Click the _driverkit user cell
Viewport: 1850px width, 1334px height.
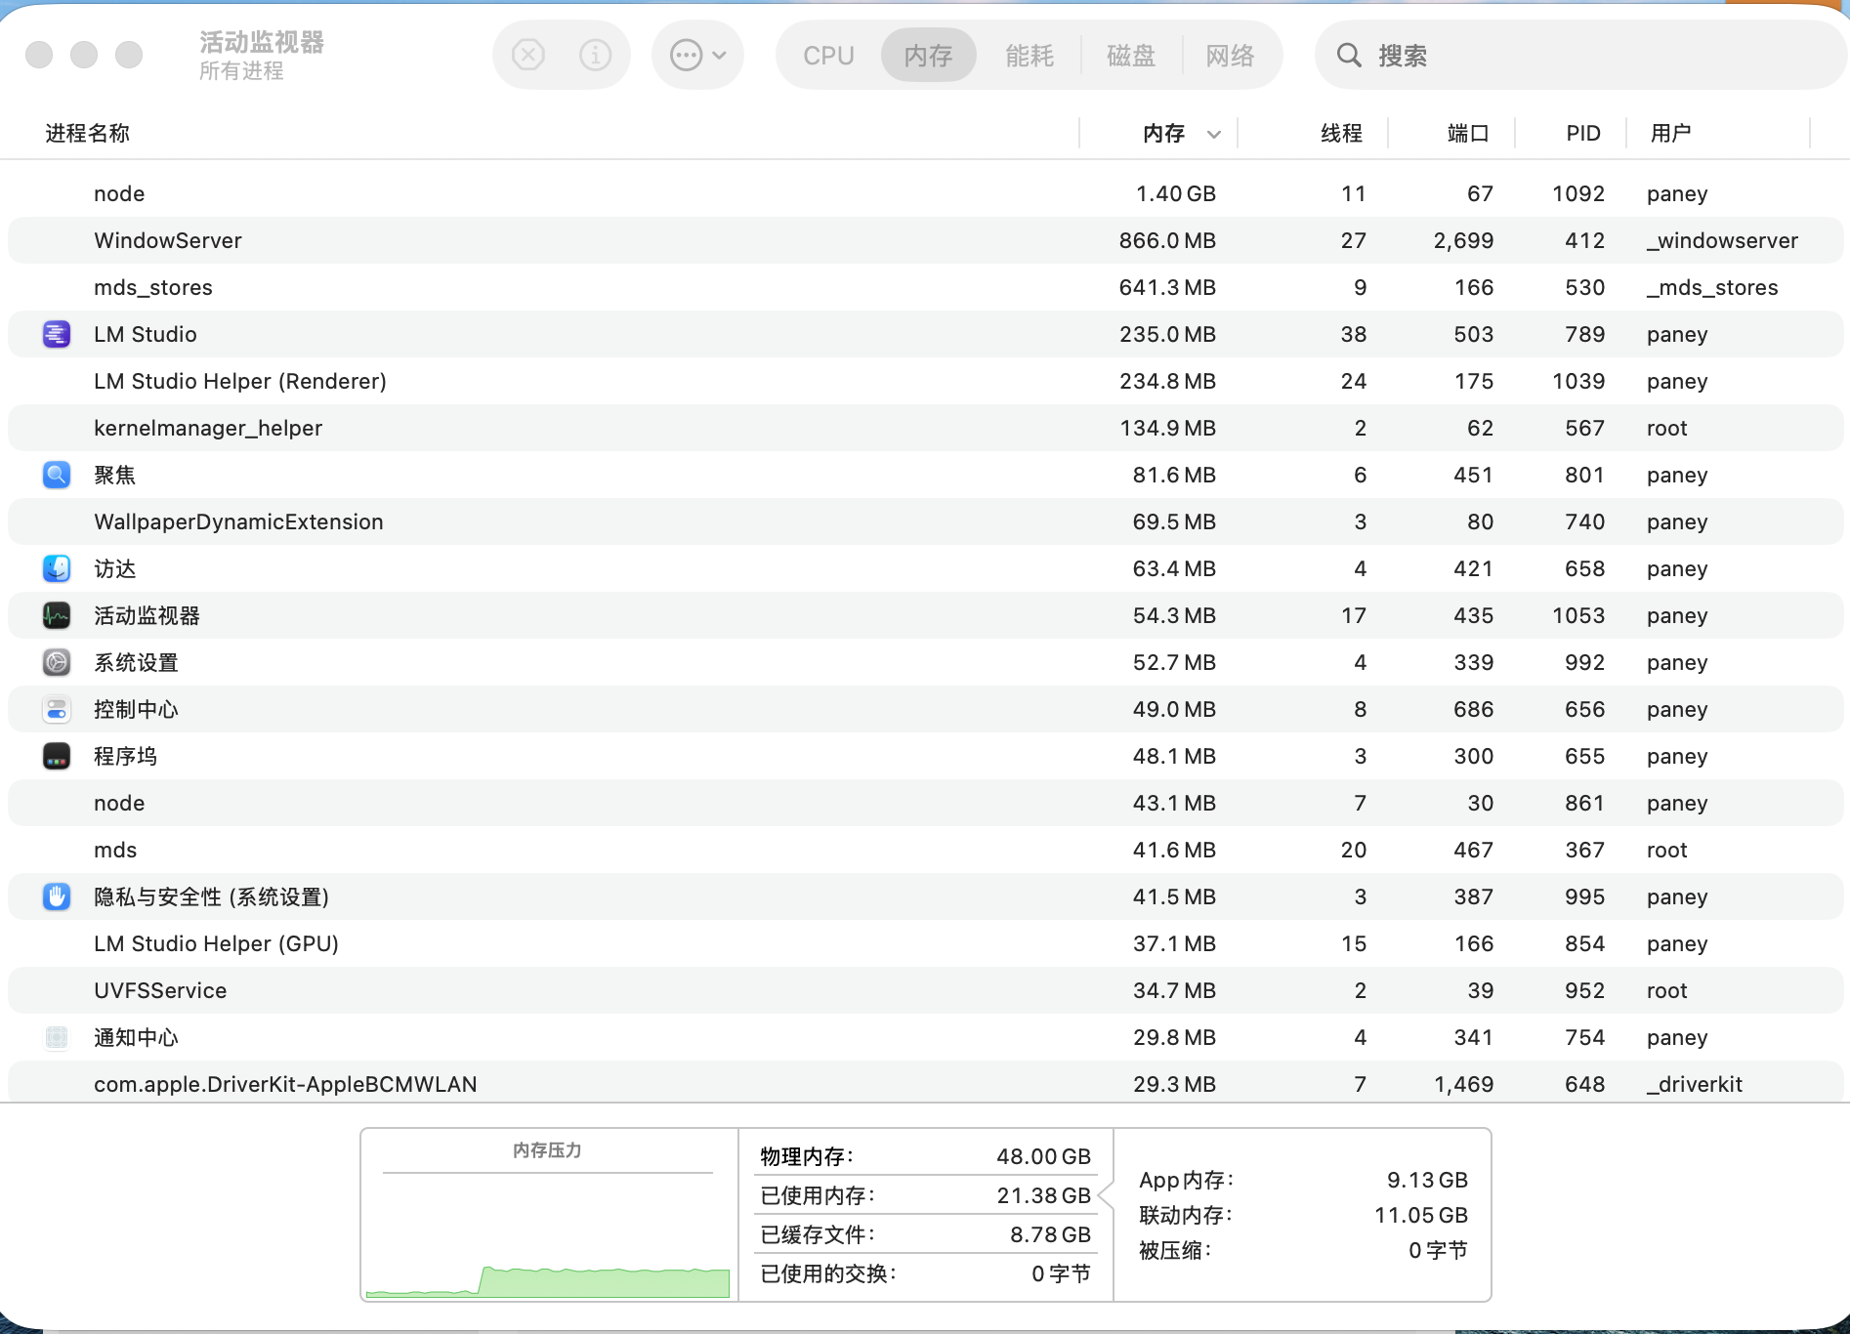1695,1084
